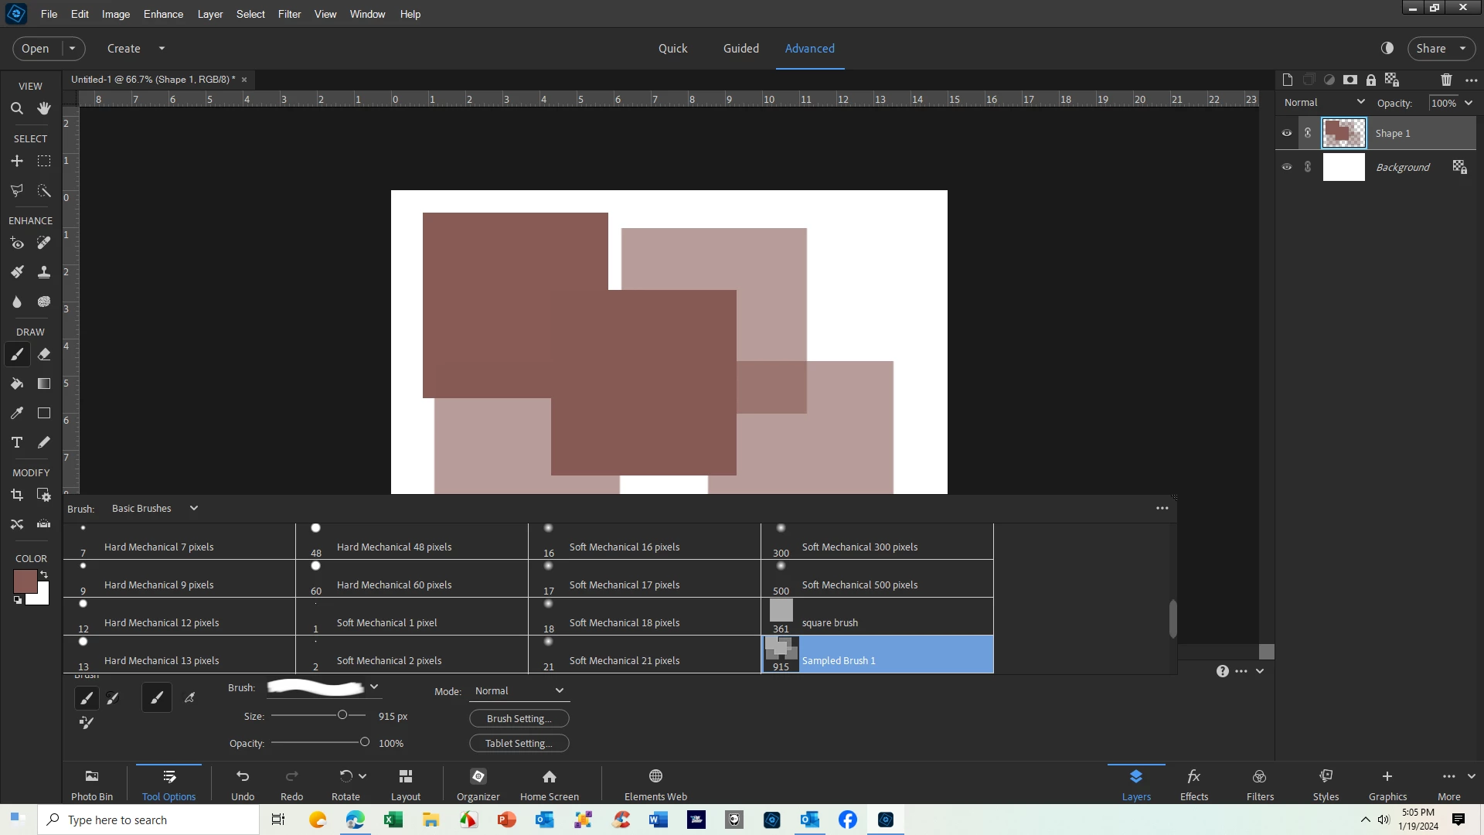The image size is (1484, 835).
Task: Click the Brush Setting button
Action: pos(519,719)
